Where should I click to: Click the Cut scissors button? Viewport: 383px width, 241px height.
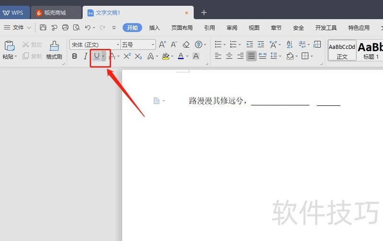point(32,45)
